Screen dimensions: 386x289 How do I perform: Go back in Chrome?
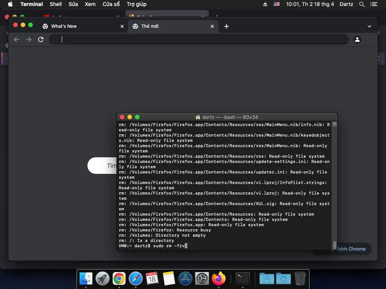point(17,39)
